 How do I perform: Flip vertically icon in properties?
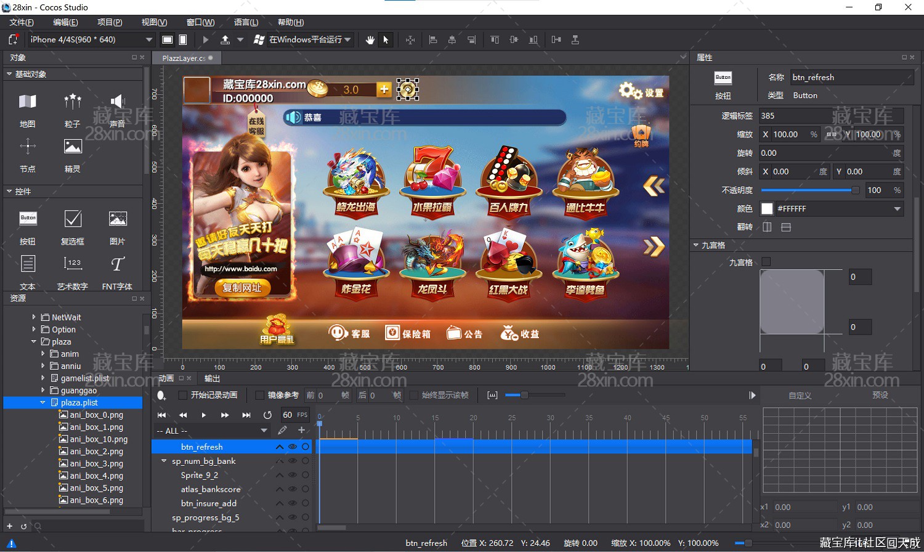(786, 227)
